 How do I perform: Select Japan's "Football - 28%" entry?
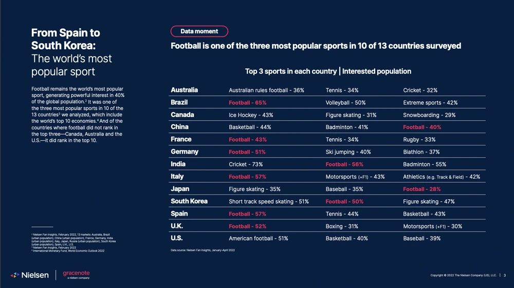421,189
